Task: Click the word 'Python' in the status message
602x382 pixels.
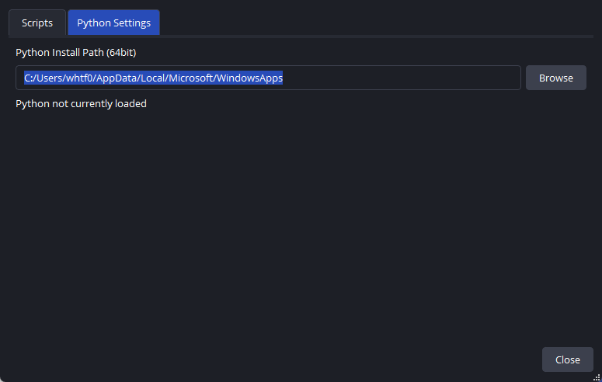Action: click(32, 103)
